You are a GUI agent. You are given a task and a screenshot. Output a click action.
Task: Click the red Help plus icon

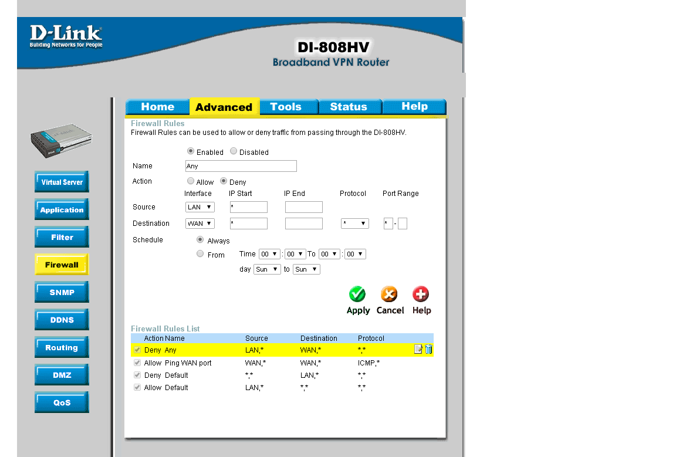point(421,294)
